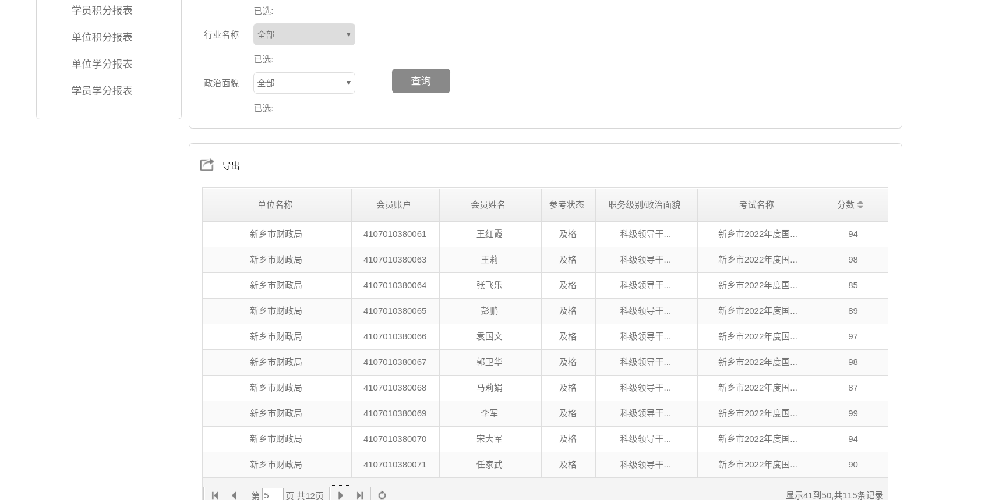Click the 单位名称 column header

pyautogui.click(x=275, y=205)
